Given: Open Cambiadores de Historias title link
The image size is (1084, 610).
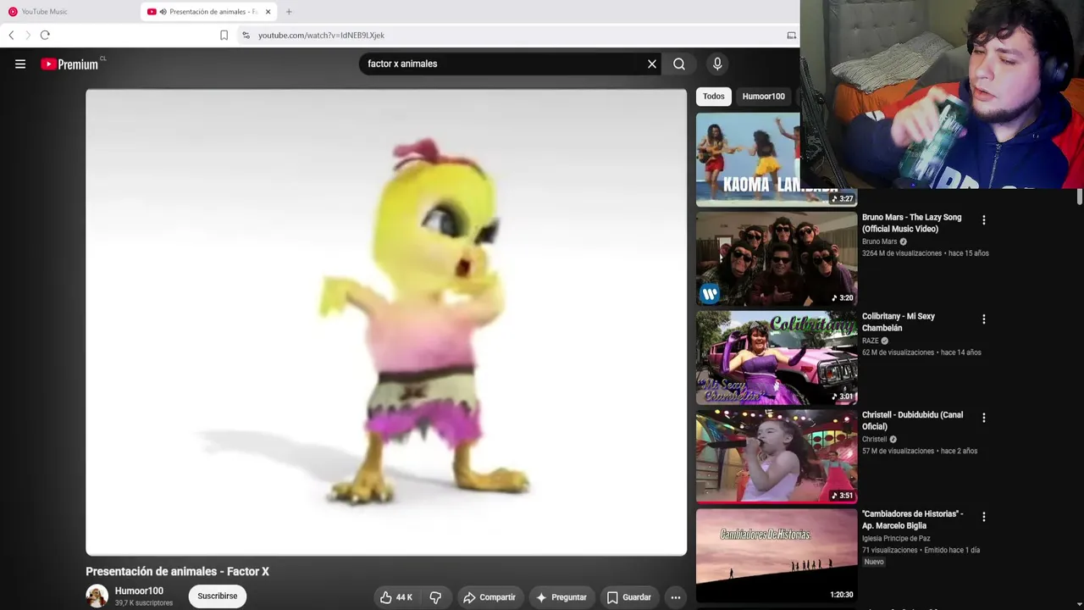Looking at the screenshot, I should coord(913,519).
